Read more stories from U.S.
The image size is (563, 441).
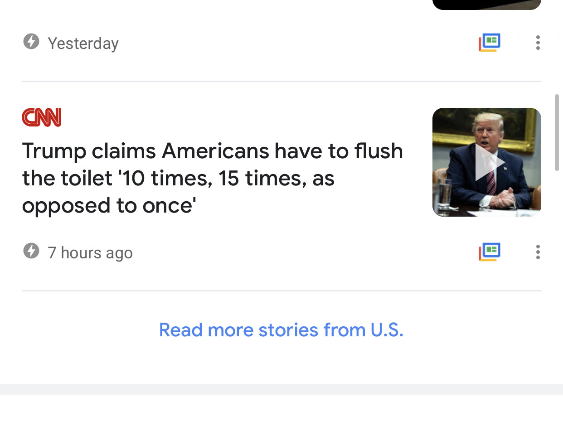click(281, 330)
